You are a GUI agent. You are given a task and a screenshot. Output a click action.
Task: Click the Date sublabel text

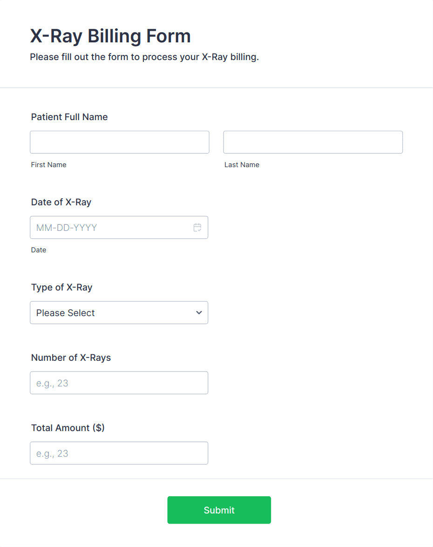click(38, 250)
